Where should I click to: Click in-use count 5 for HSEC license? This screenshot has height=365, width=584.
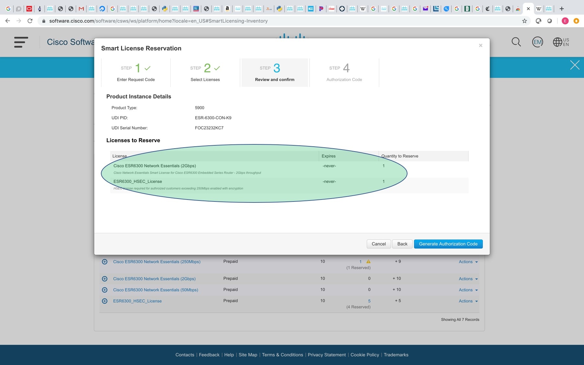[x=369, y=301]
